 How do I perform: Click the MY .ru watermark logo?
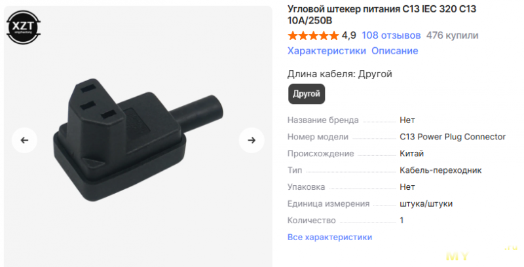coord(481,253)
